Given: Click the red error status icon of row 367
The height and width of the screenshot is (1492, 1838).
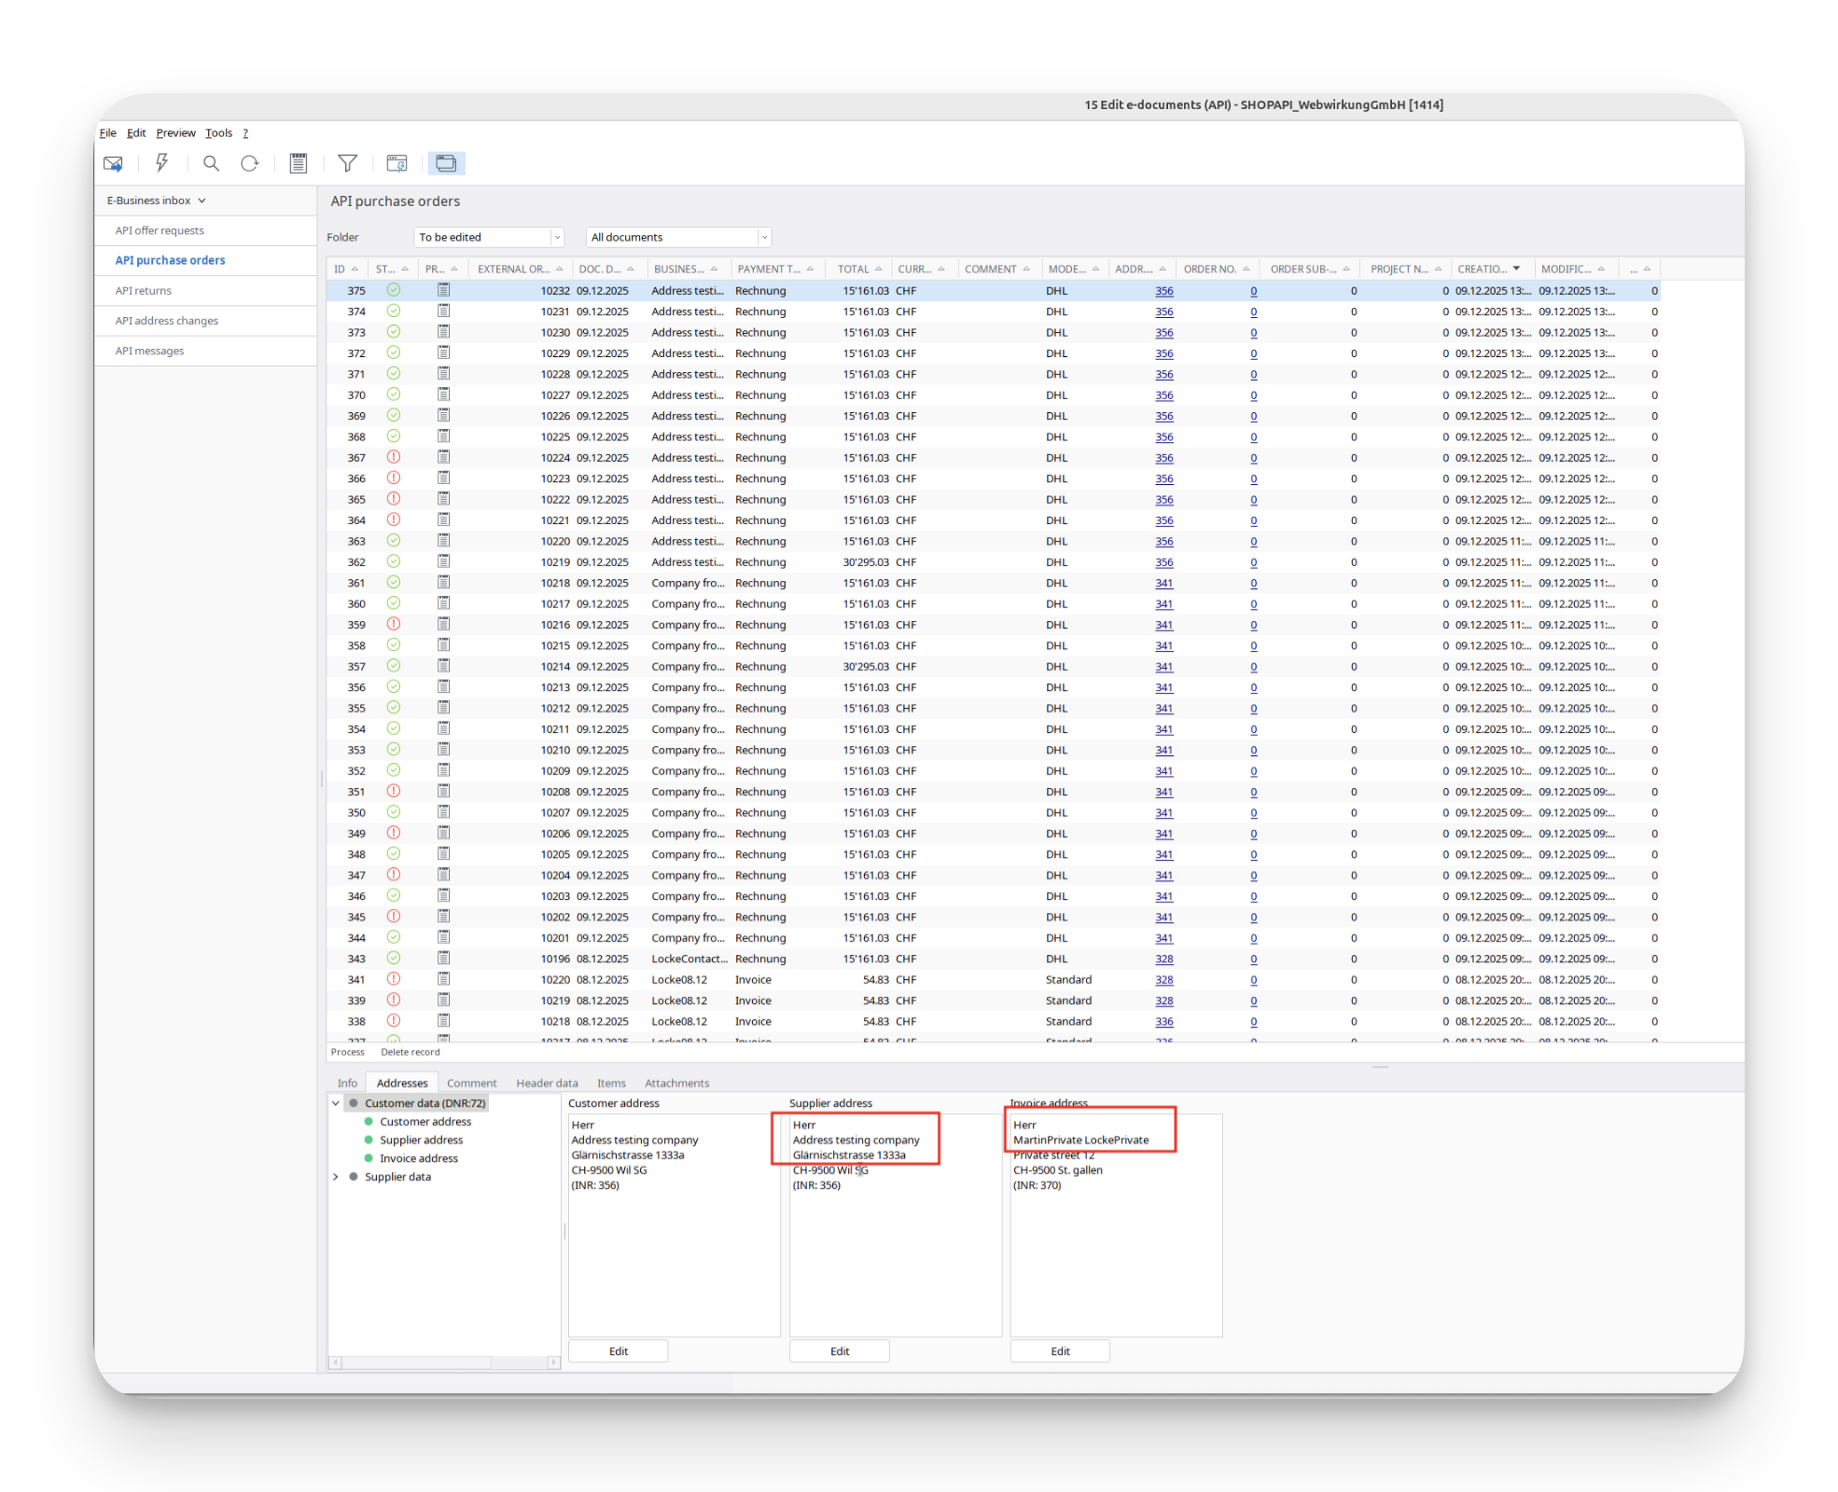Looking at the screenshot, I should coord(394,457).
